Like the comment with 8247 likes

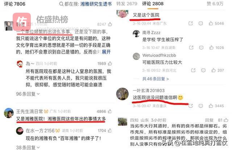pyautogui.click(x=110, y=24)
